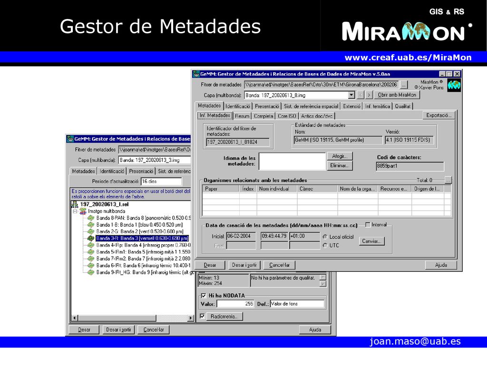Select the Inf. Metadades sub-tab
Image resolution: width=487 pixels, height=365 pixels.
pos(214,115)
